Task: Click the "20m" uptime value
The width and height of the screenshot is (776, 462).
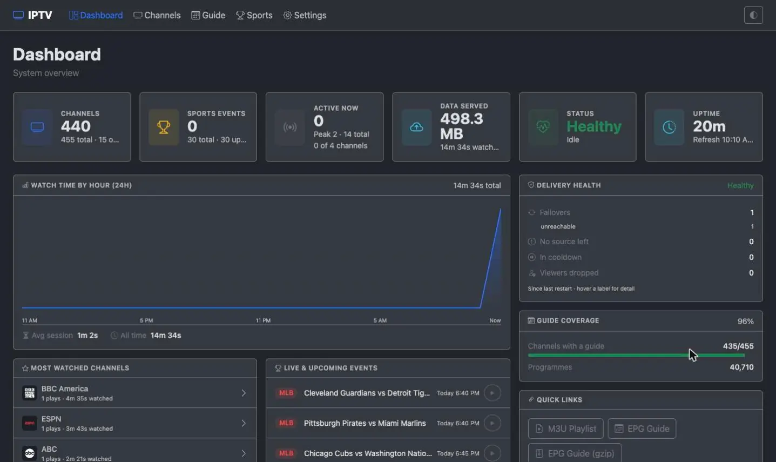Action: point(709,126)
